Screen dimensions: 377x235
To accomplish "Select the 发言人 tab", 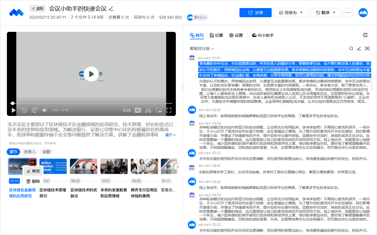I will pyautogui.click(x=30, y=152).
